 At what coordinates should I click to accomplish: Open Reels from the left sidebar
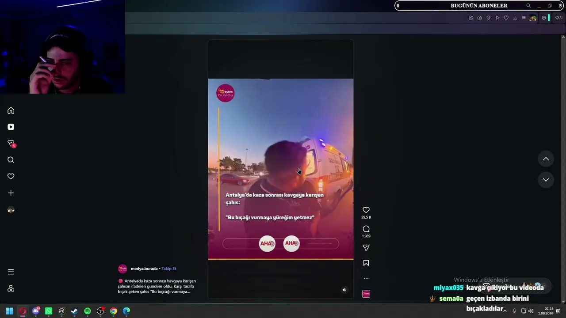tap(11, 127)
